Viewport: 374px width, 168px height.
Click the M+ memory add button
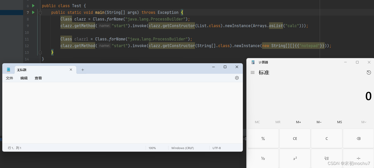pyautogui.click(x=298, y=122)
